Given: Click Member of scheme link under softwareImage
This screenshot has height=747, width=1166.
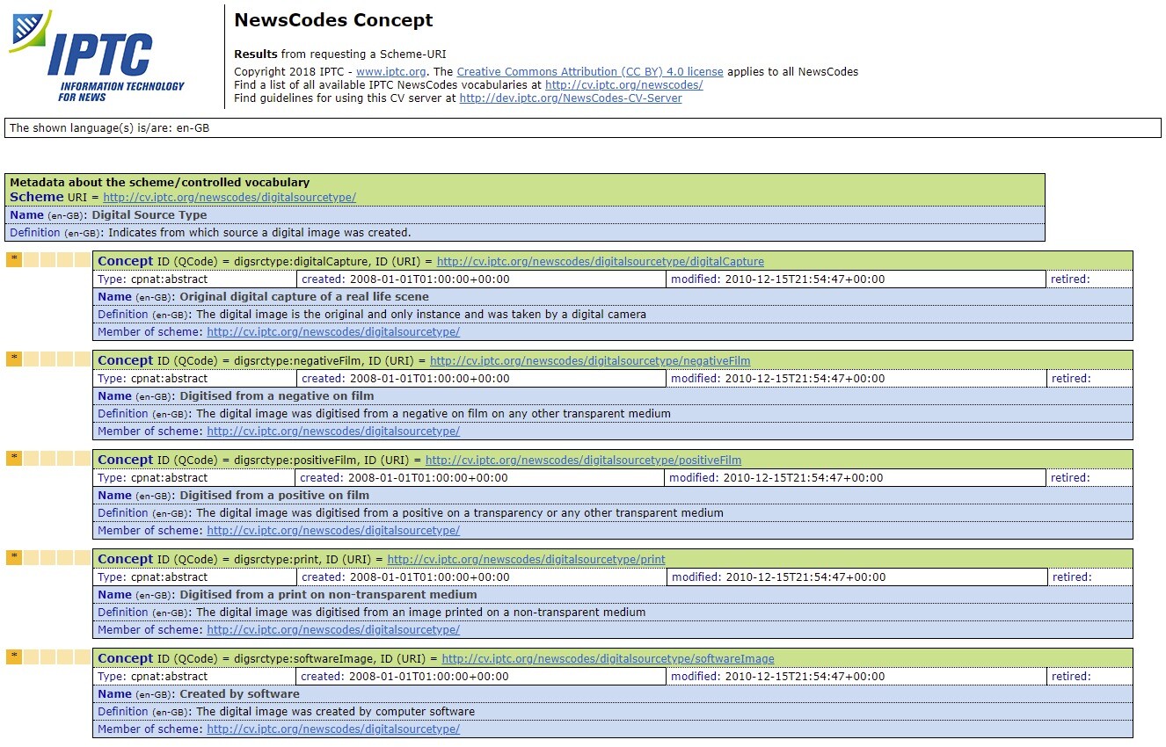Looking at the screenshot, I should click(x=332, y=729).
